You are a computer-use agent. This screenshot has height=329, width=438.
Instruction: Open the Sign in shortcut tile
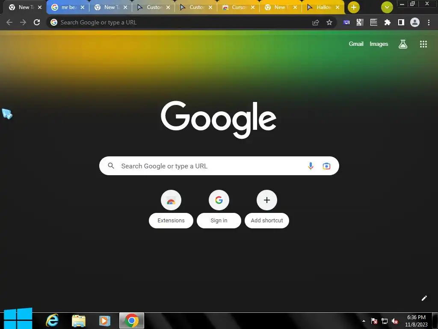[x=219, y=200]
